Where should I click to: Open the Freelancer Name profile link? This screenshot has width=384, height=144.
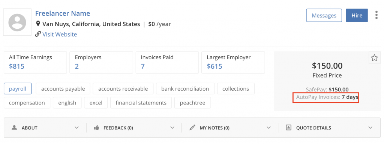tap(63, 13)
